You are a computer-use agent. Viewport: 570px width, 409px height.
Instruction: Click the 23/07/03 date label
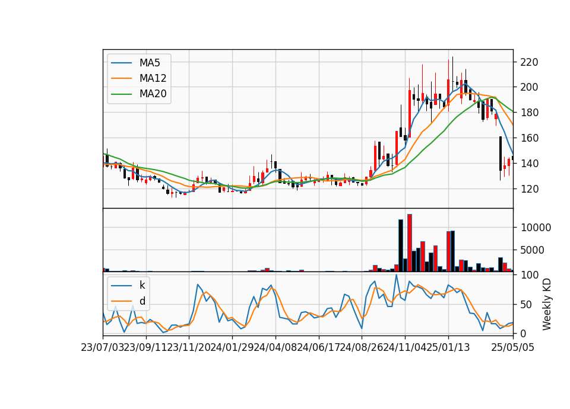pyautogui.click(x=103, y=347)
